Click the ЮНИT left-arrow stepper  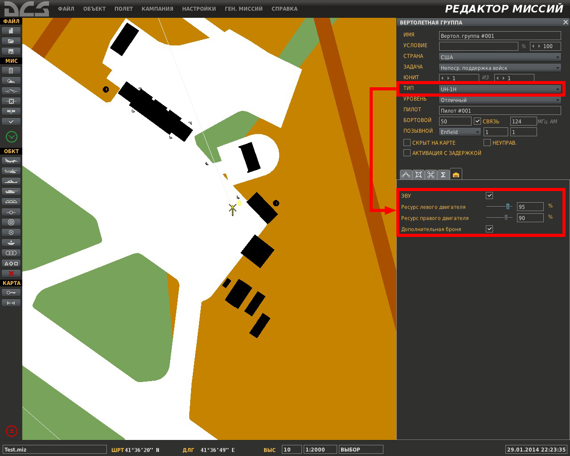(x=443, y=78)
